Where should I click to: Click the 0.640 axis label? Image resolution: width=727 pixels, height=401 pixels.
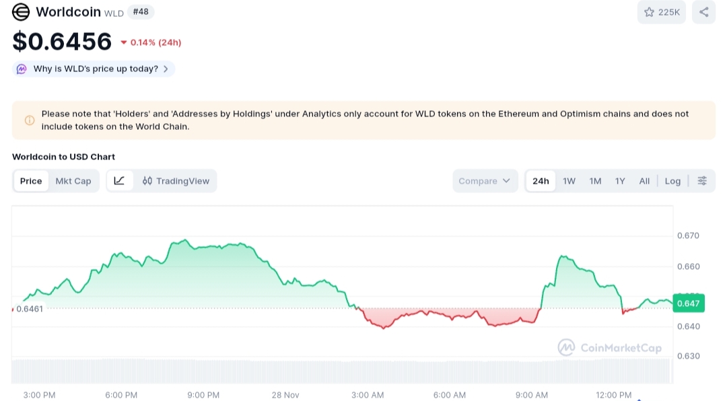(x=688, y=326)
